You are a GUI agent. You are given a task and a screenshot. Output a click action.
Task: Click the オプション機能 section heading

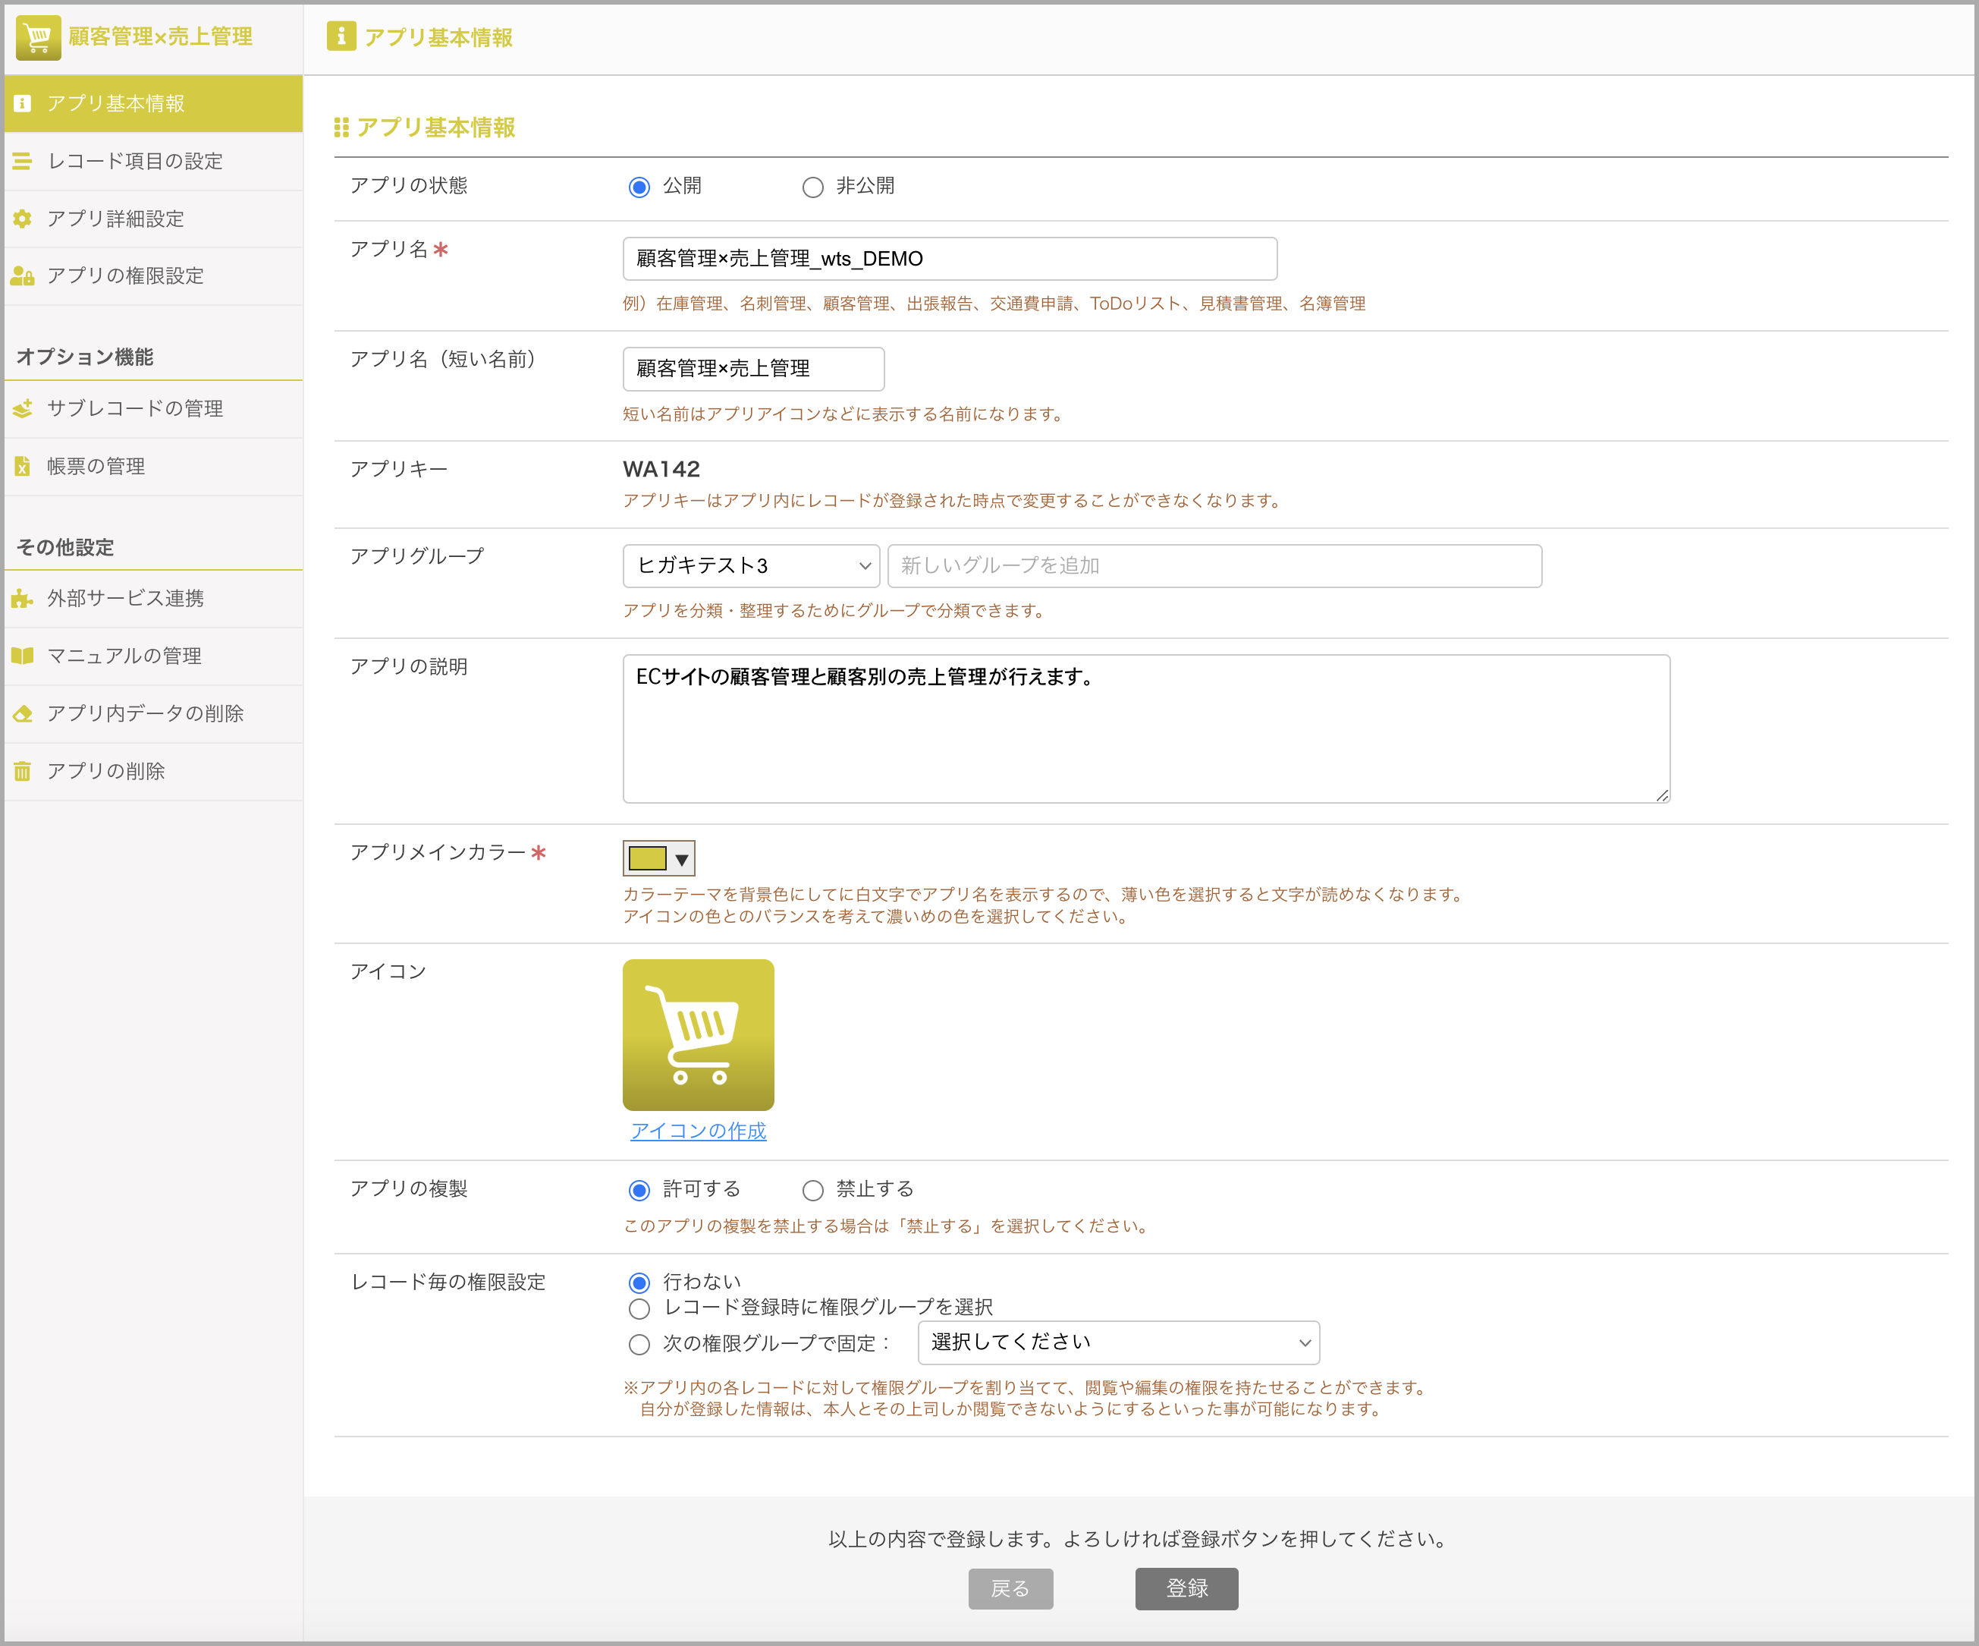(85, 357)
